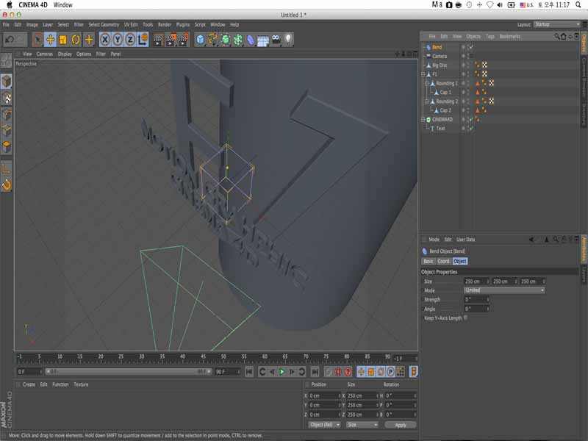Open the material manager Create menu
This screenshot has width=588, height=441.
[x=29, y=384]
